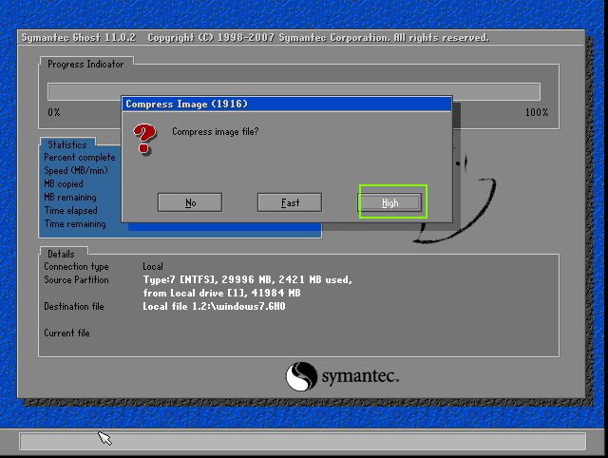Screen dimensions: 608x458
Task: Click the progress indicator bar
Action: [x=294, y=91]
